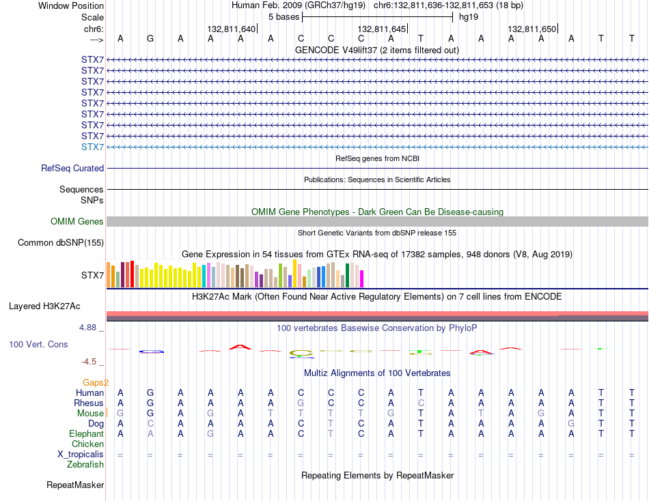Click the X_tropicalis species label

coord(81,455)
